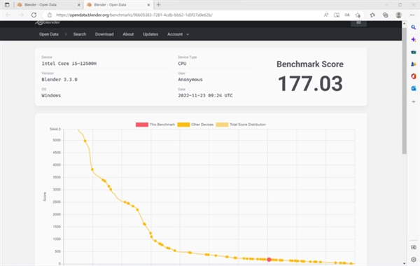This screenshot has height=266, width=420.
Task: Open the Microsoft Office icon in the sidebar
Action: click(x=414, y=76)
